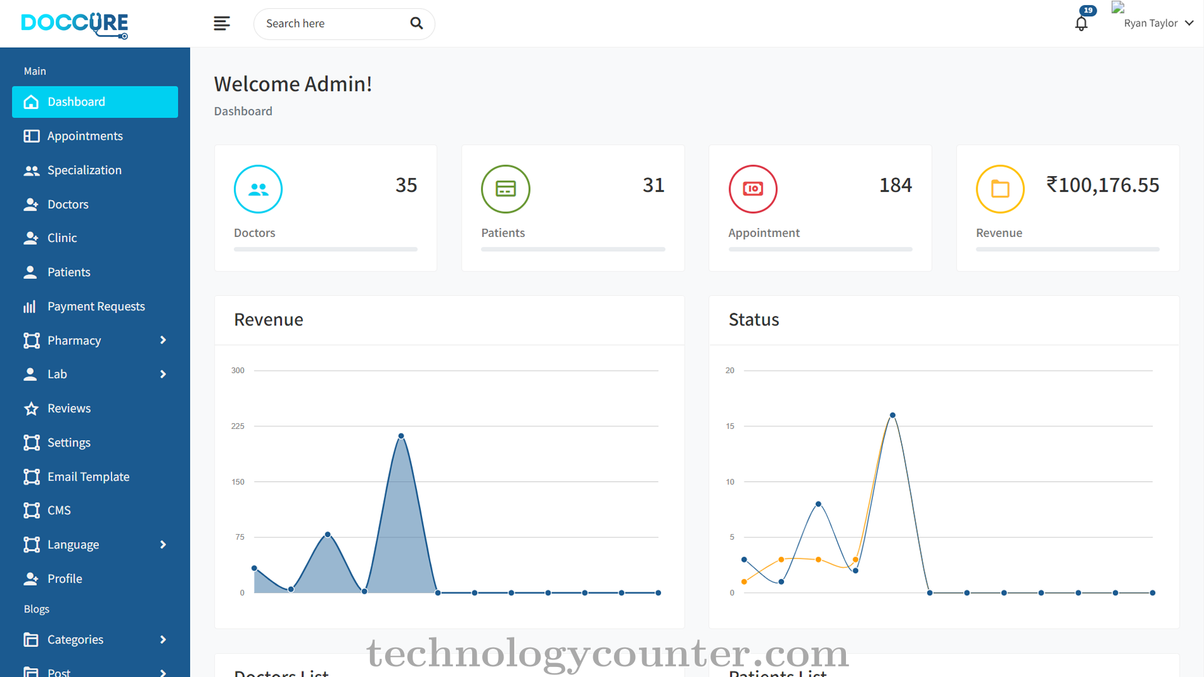Go to Profile page
Viewport: 1204px width, 677px height.
coord(95,579)
